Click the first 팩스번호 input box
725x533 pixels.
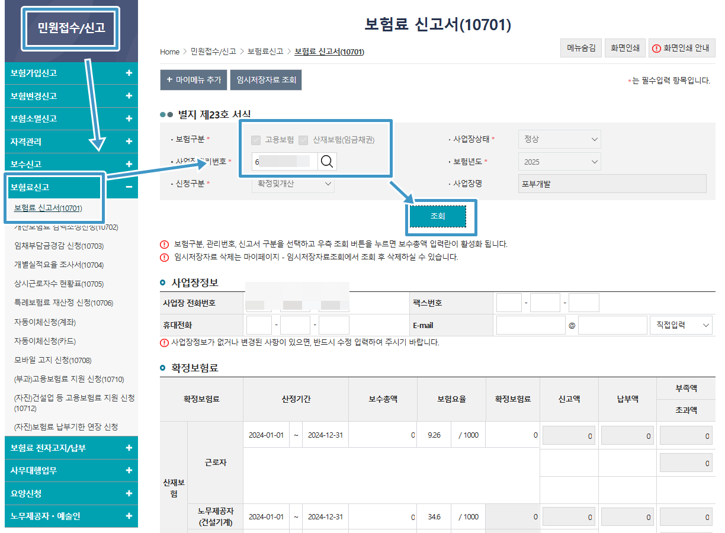[509, 303]
